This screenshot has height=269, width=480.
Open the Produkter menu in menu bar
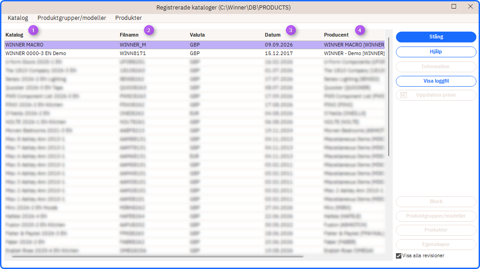(x=128, y=18)
